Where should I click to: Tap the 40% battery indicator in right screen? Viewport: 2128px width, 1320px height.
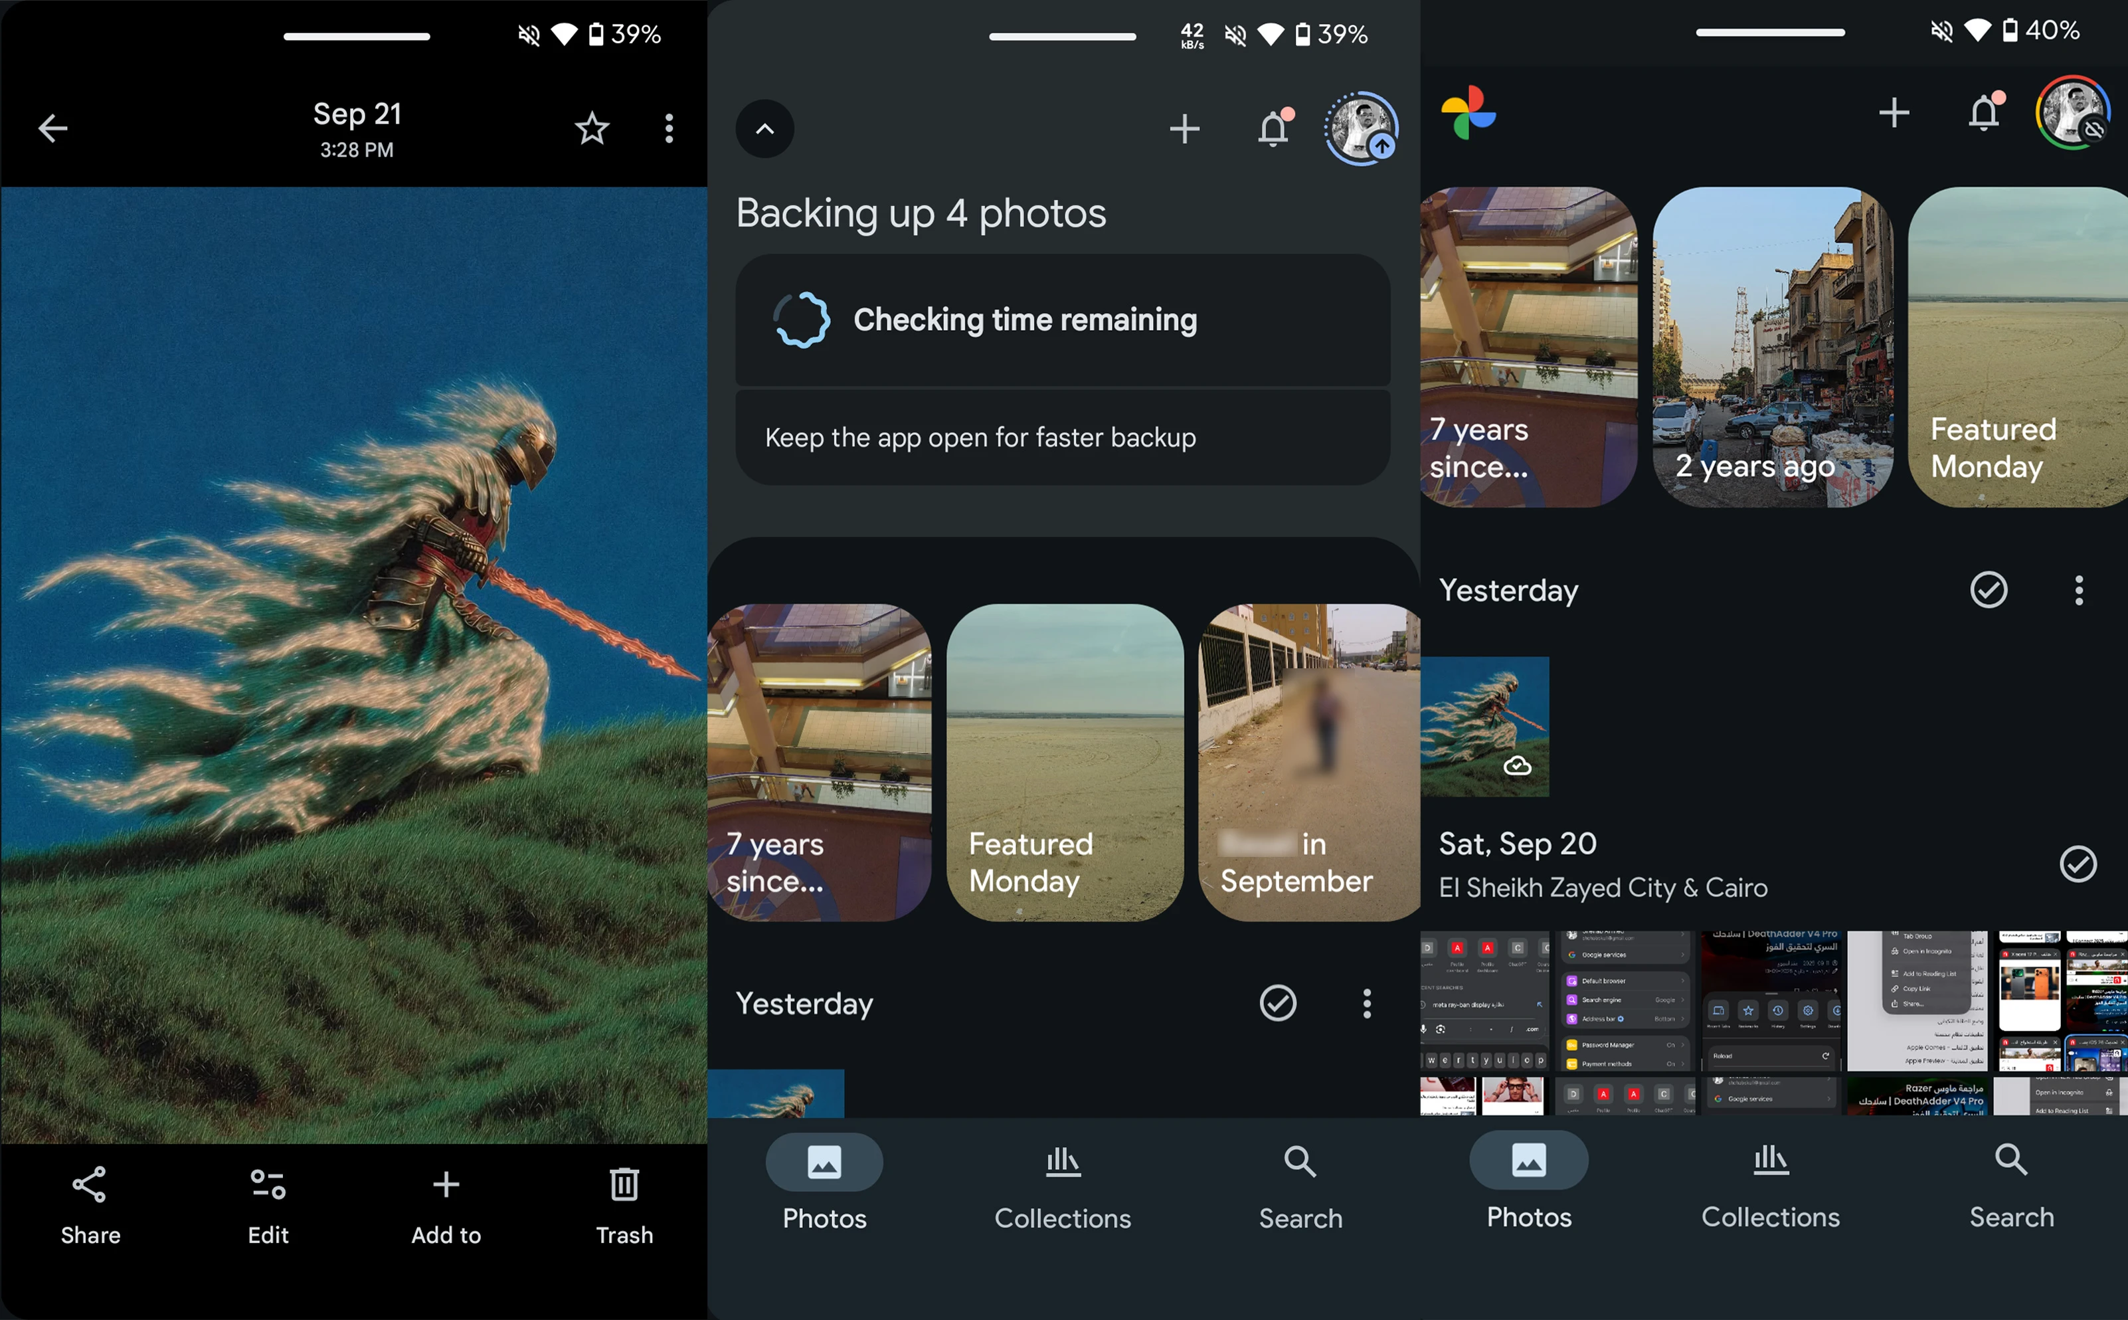pyautogui.click(x=2041, y=31)
